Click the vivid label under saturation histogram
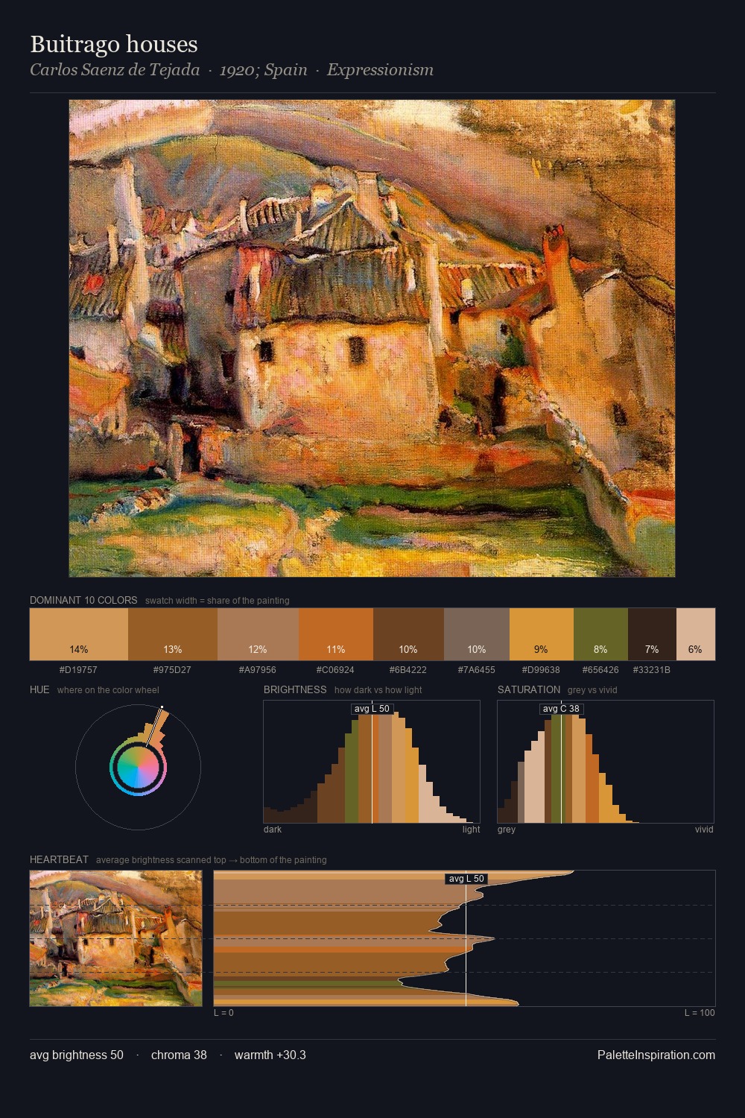Viewport: 745px width, 1118px height. pyautogui.click(x=704, y=829)
